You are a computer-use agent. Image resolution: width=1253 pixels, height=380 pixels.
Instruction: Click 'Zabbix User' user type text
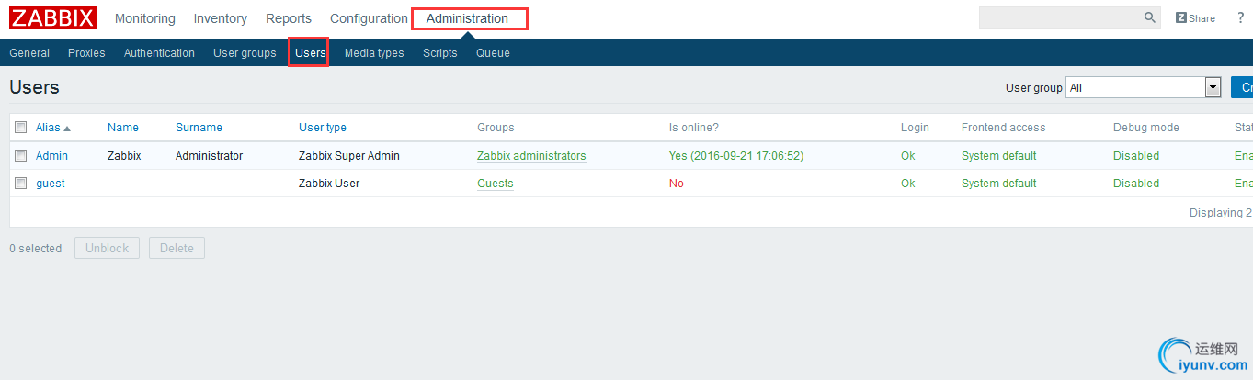click(329, 184)
